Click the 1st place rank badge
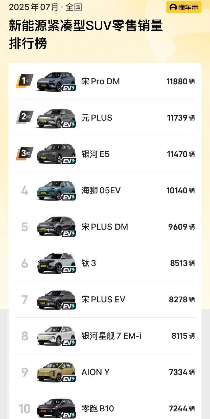 click(x=24, y=81)
